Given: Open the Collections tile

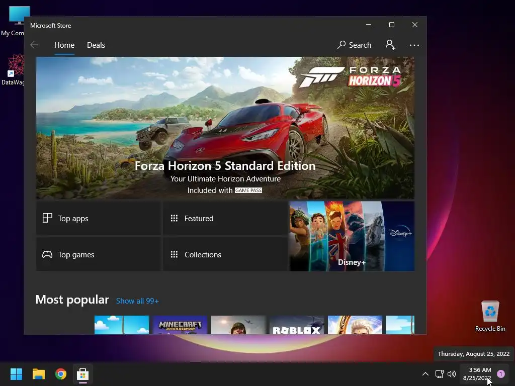Looking at the screenshot, I should point(225,254).
